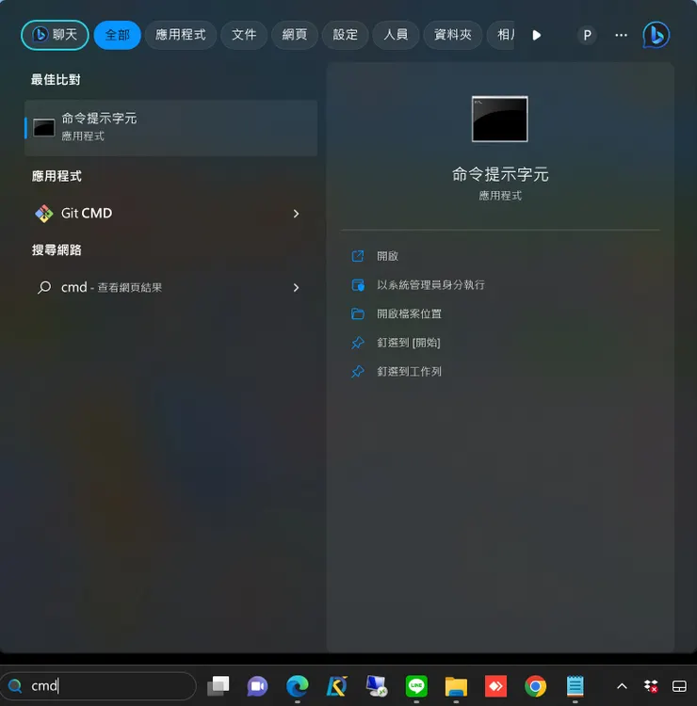
Task: Click the large Bing icon at top right
Action: point(656,35)
